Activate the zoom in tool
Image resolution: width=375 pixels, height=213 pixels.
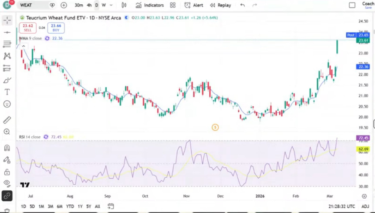7,132
